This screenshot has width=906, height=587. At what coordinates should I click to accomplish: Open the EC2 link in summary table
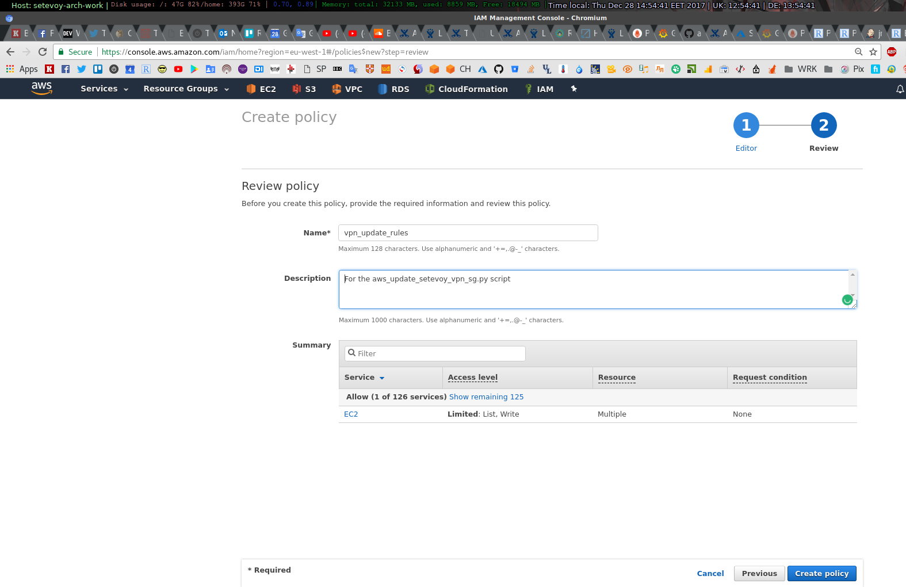(351, 414)
